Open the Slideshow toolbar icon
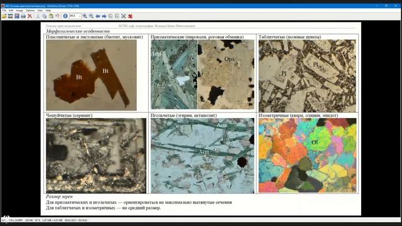Screen dimensions: 402x226 point(10,16)
